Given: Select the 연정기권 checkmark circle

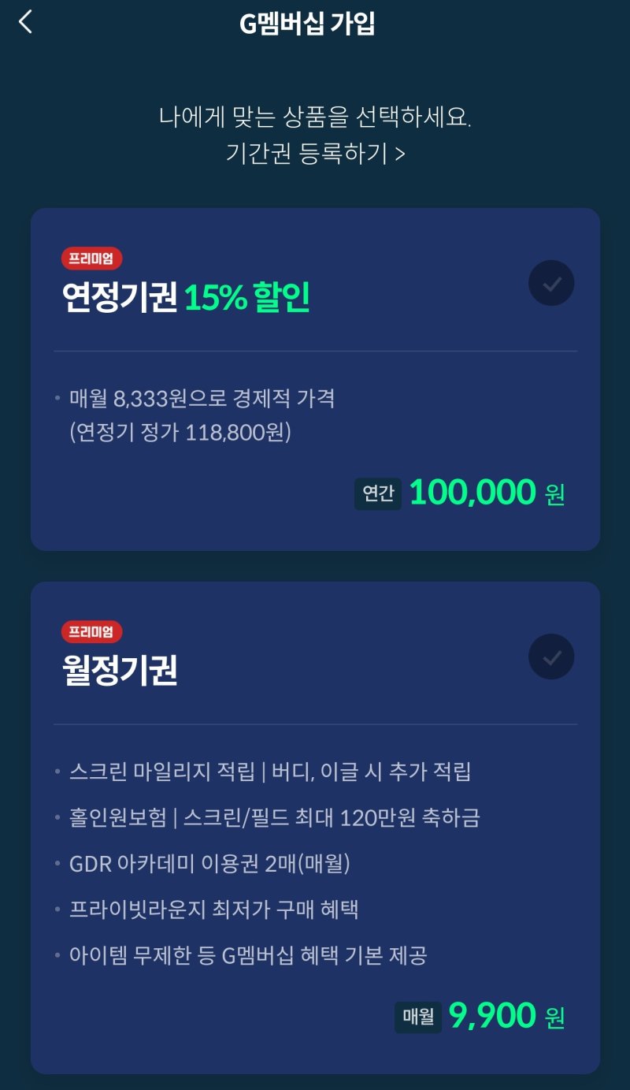Looking at the screenshot, I should coord(551,283).
